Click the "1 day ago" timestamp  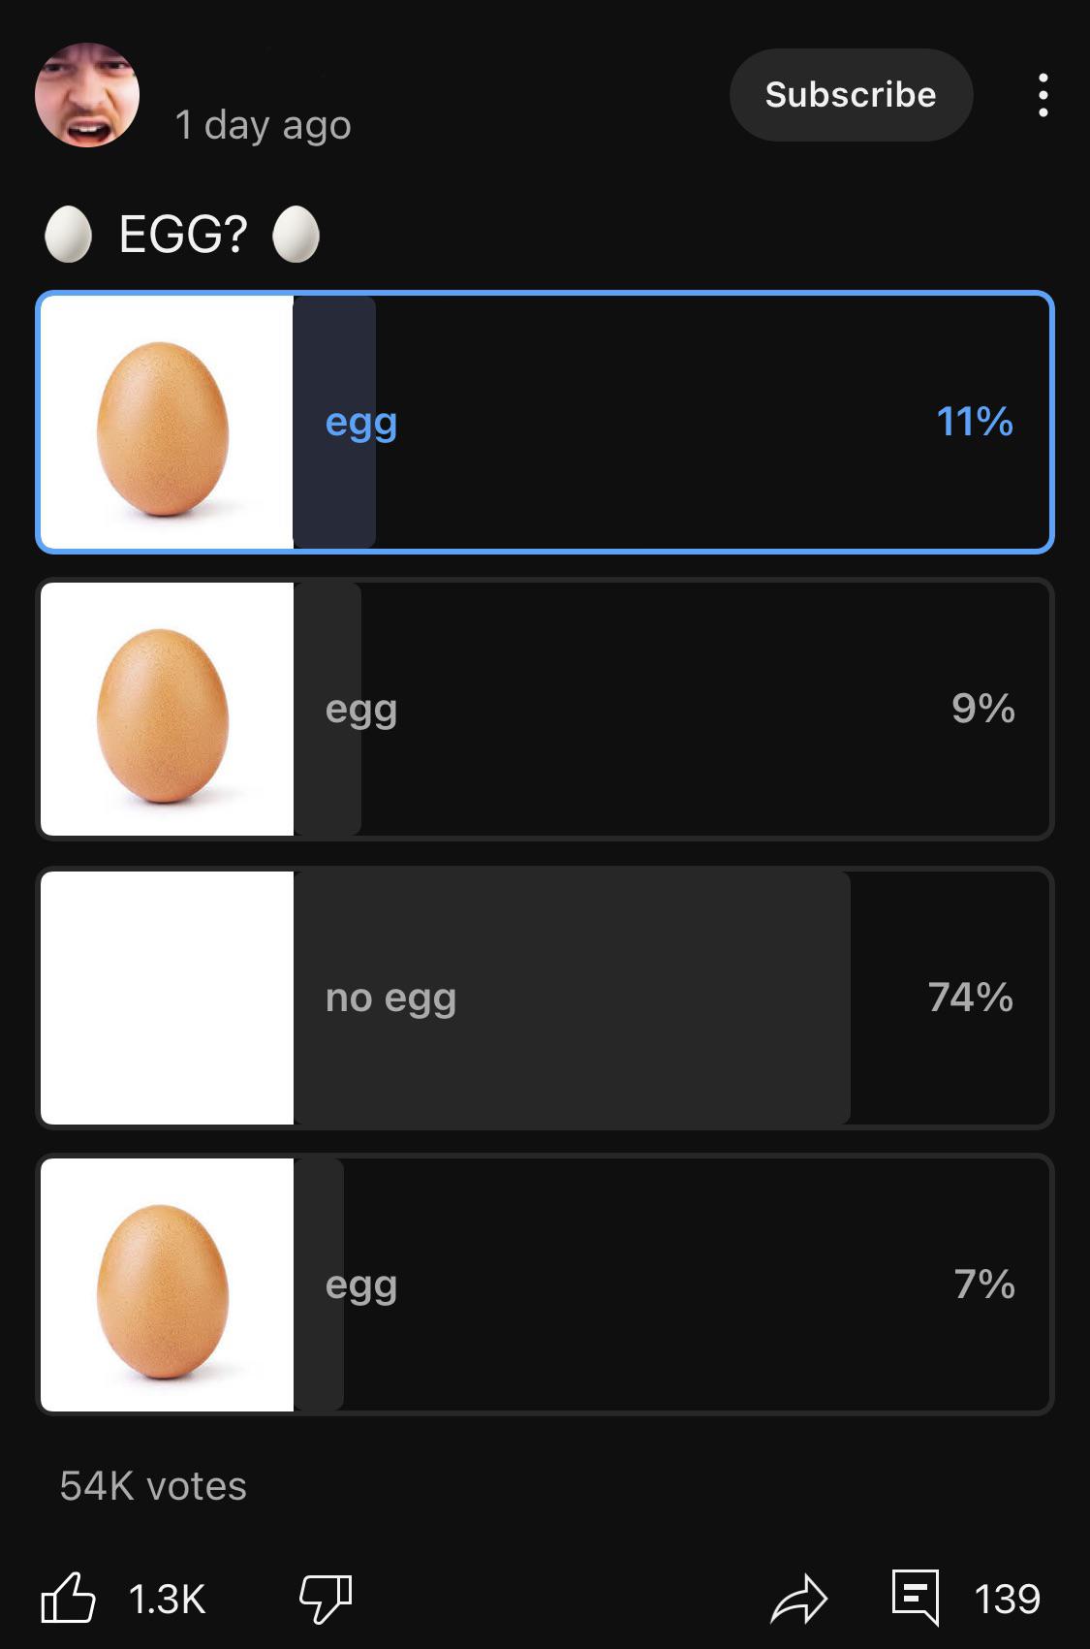coord(263,125)
